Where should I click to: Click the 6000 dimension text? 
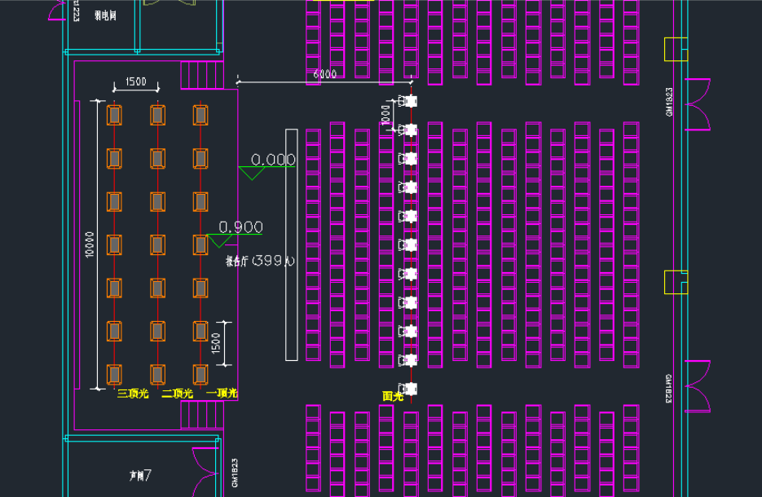(x=324, y=74)
